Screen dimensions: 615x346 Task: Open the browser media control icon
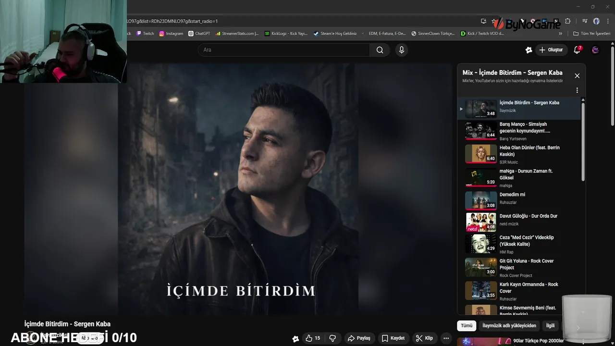coord(584,21)
